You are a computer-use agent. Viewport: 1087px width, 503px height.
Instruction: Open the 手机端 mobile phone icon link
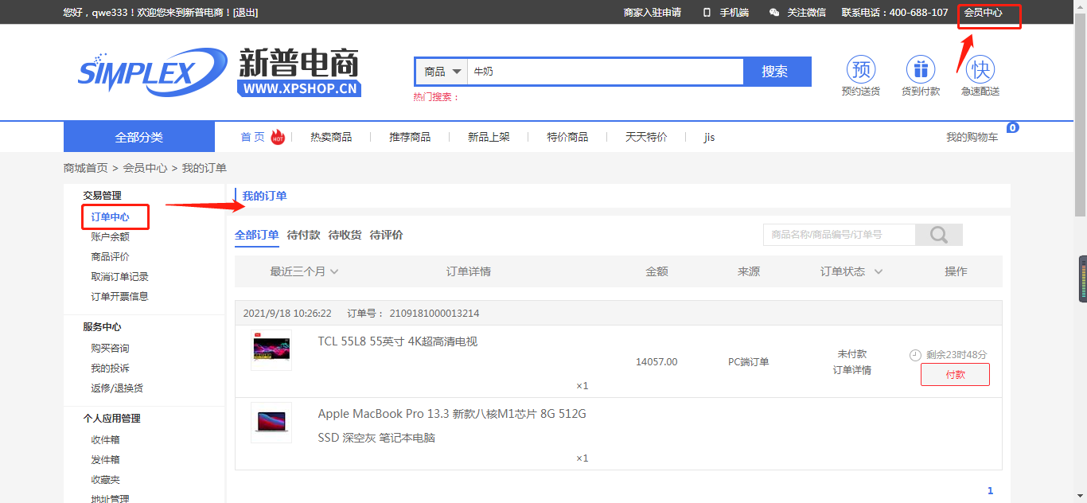click(707, 13)
